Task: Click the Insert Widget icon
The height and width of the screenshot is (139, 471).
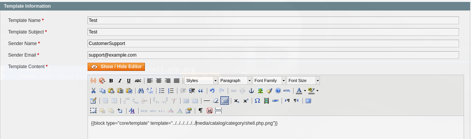Action: (102, 80)
